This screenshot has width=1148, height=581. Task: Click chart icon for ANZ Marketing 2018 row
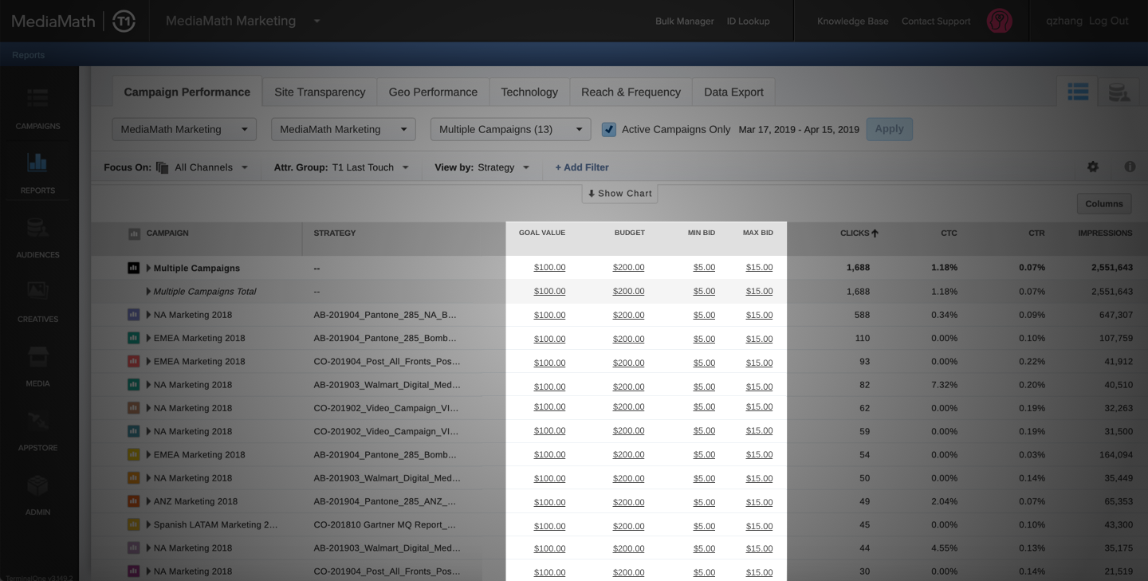134,501
